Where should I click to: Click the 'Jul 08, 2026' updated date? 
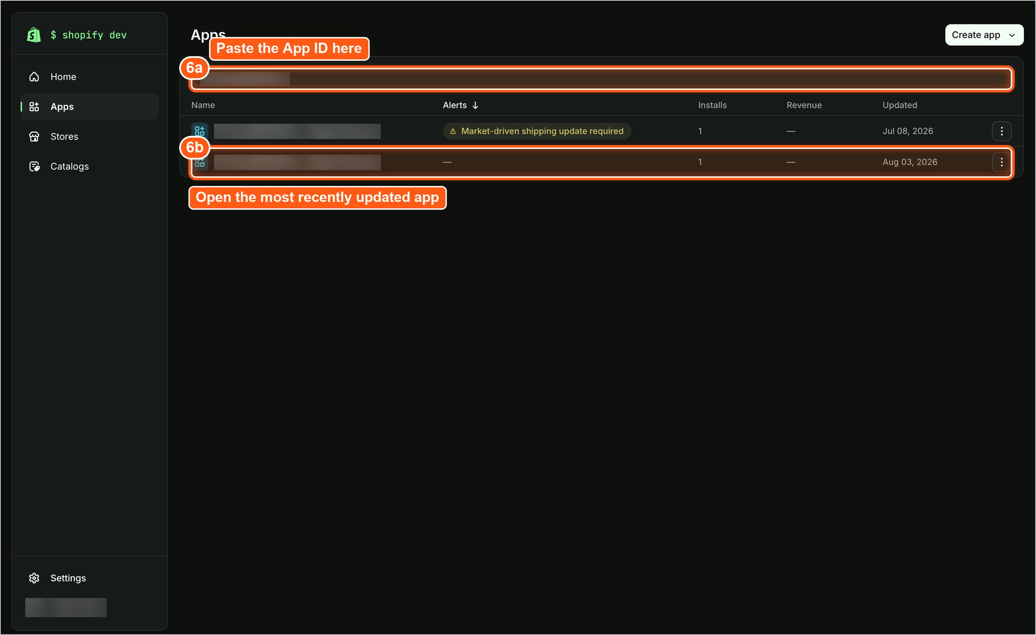907,131
